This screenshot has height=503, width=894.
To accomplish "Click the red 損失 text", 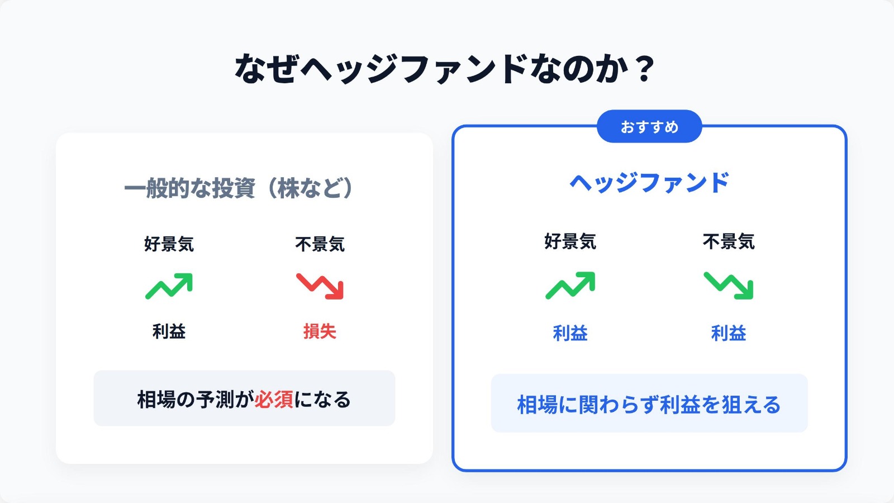I will (320, 331).
